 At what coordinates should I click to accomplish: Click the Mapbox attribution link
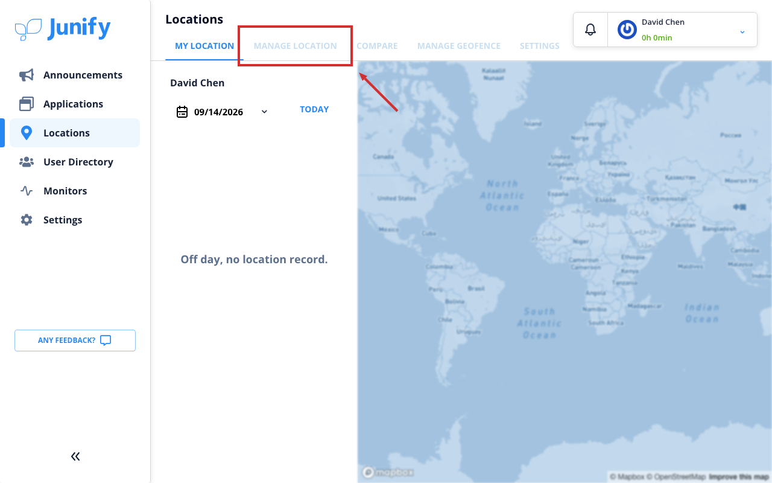(628, 477)
